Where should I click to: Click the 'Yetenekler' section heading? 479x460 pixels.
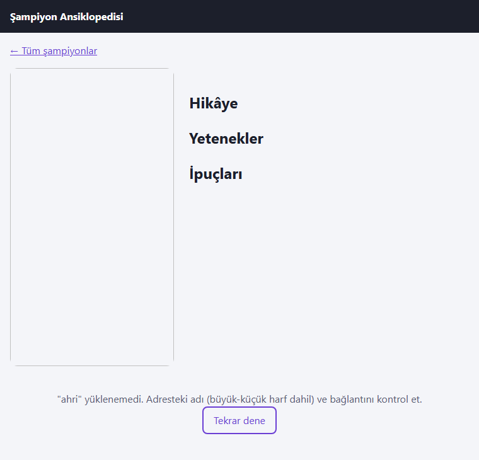(x=226, y=139)
